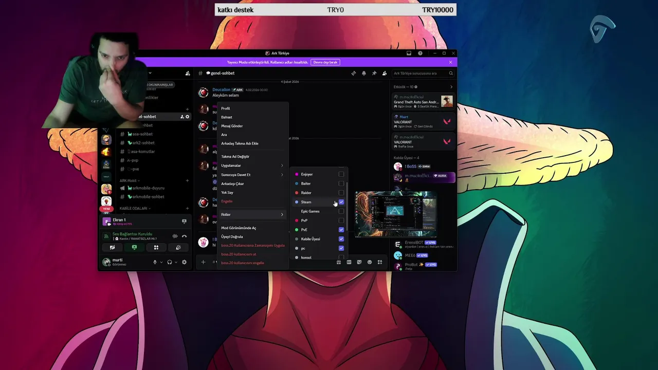658x370 pixels.
Task: Open Etkinlik panel settings gear
Action: [416, 87]
